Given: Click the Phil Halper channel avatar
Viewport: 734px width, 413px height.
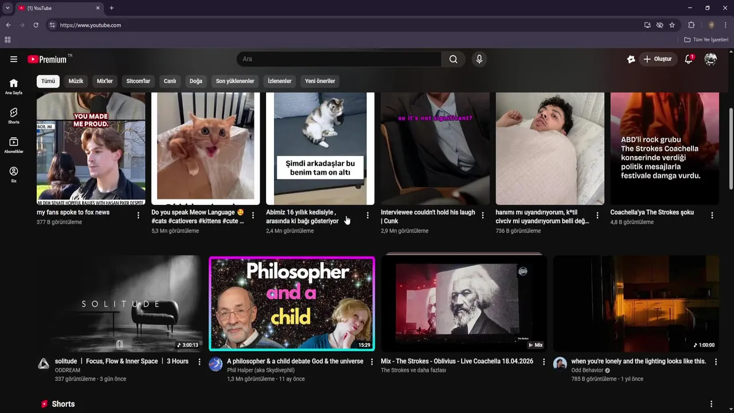Looking at the screenshot, I should 216,364.
